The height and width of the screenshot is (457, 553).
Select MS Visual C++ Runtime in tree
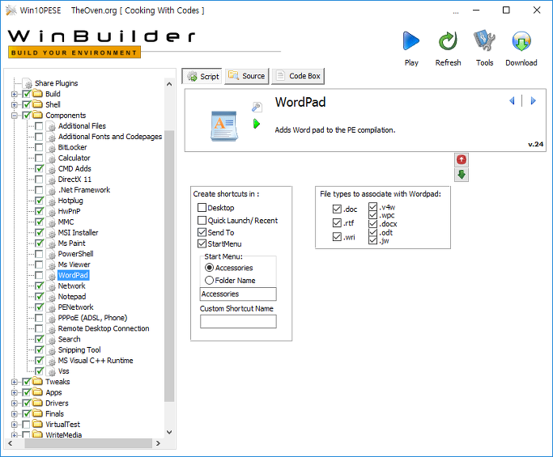96,361
